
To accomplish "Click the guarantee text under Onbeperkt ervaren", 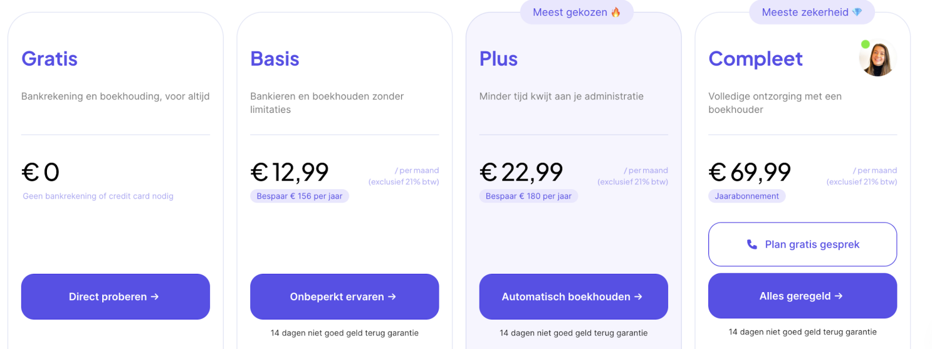I will tap(344, 333).
